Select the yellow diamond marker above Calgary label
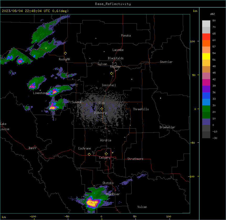 click(106, 154)
